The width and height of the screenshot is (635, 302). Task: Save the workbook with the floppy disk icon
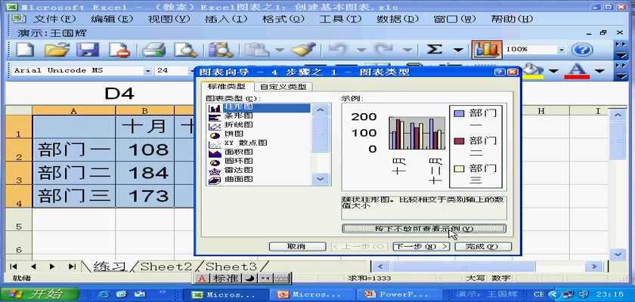pyautogui.click(x=89, y=50)
